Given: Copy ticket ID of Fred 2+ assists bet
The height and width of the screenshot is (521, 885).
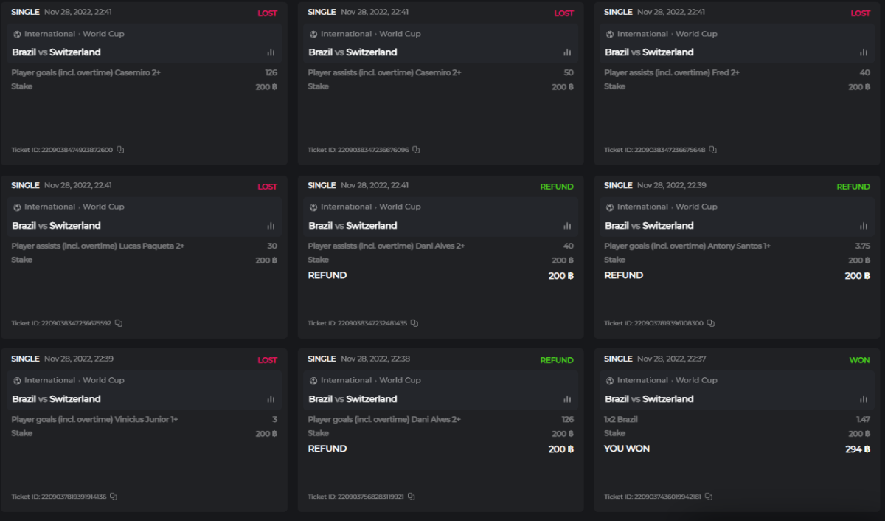Looking at the screenshot, I should coord(712,150).
